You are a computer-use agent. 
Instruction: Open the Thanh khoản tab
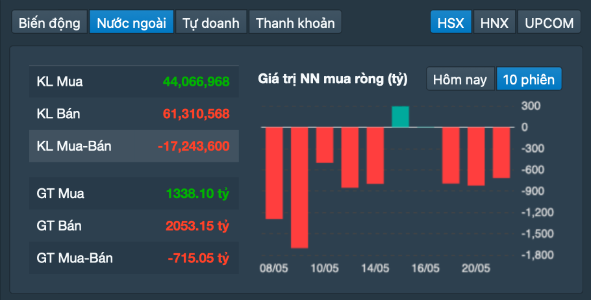click(295, 23)
